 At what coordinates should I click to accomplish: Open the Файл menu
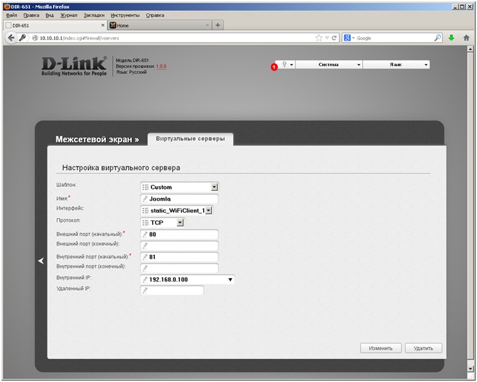[12, 15]
